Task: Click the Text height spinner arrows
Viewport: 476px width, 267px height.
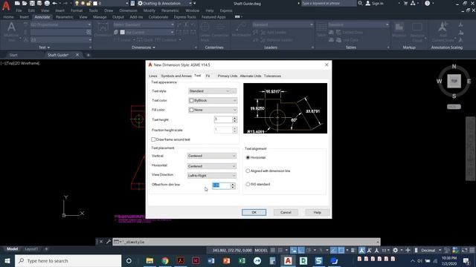Action: click(x=234, y=119)
